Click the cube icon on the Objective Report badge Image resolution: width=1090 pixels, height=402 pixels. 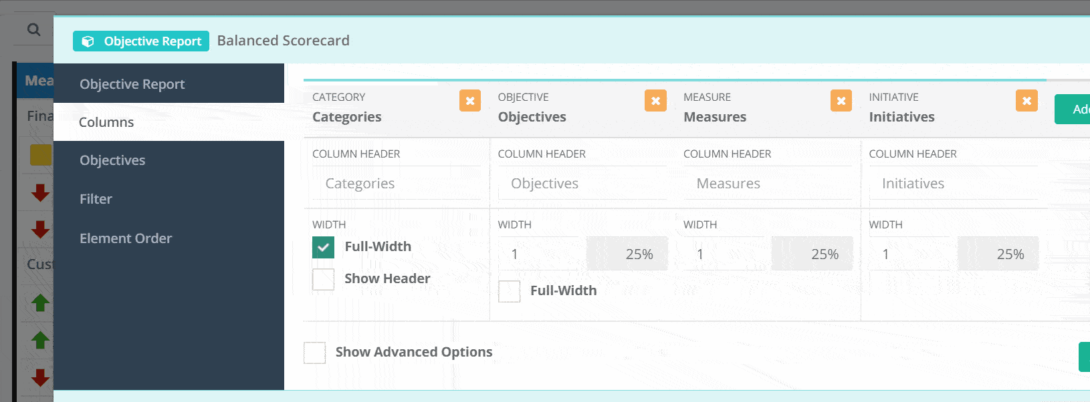tap(88, 41)
